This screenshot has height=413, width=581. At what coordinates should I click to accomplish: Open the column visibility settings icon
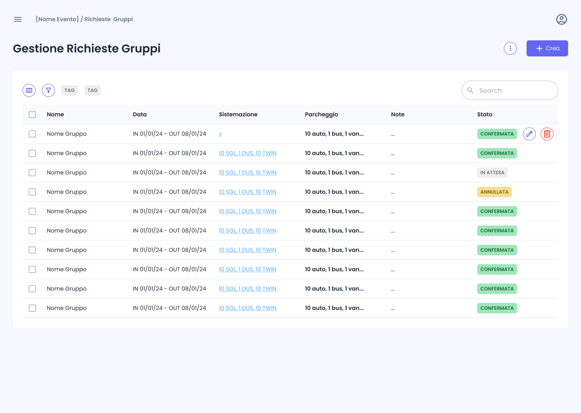click(29, 90)
